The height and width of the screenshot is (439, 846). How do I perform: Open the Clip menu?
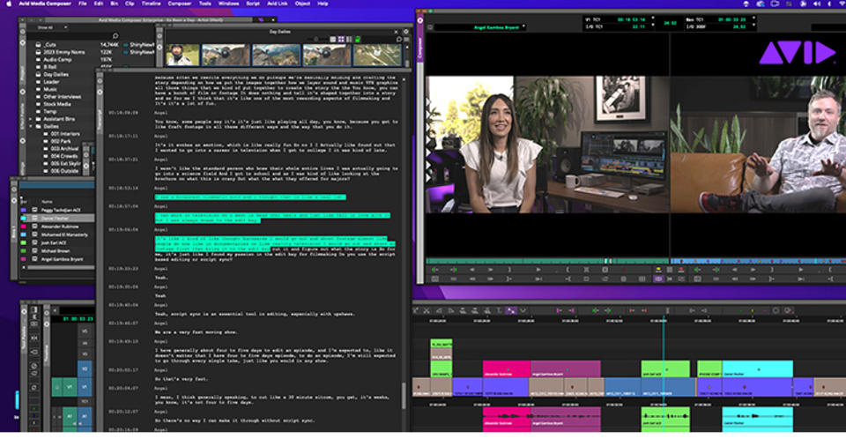(x=130, y=4)
